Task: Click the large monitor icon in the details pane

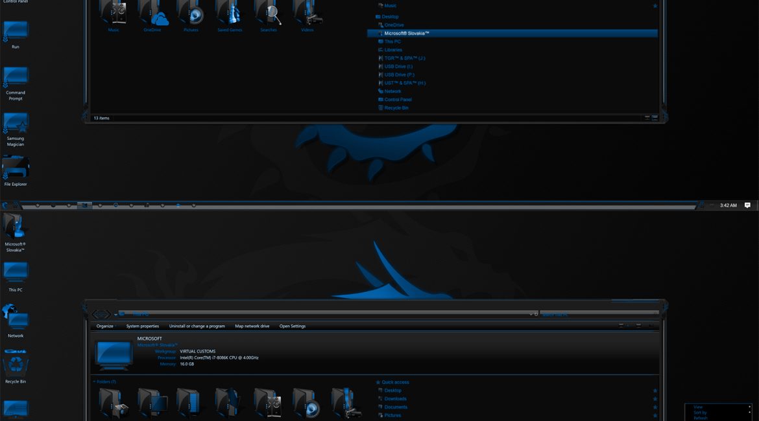Action: click(x=114, y=355)
